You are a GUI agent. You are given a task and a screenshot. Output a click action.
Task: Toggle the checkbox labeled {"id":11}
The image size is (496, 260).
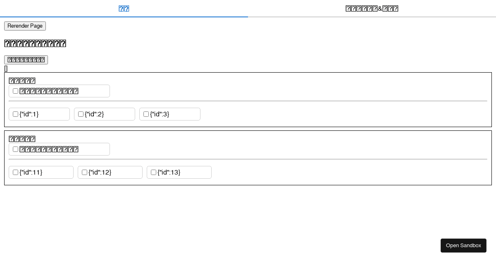click(15, 172)
